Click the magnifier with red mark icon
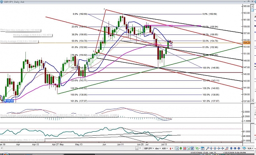Image resolution: width=256 pixels, height=155 pixels. pyautogui.click(x=227, y=148)
